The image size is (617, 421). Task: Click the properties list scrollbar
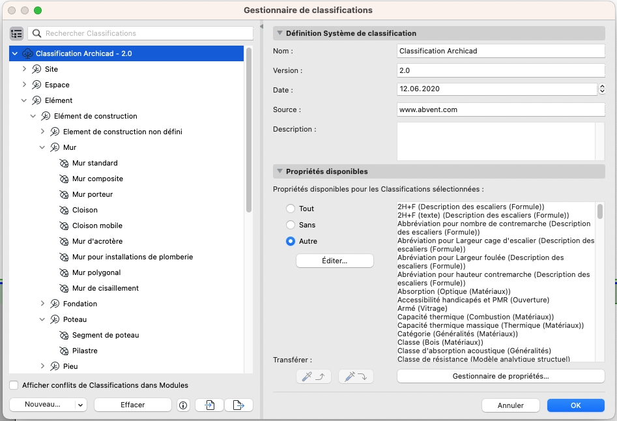tap(599, 211)
